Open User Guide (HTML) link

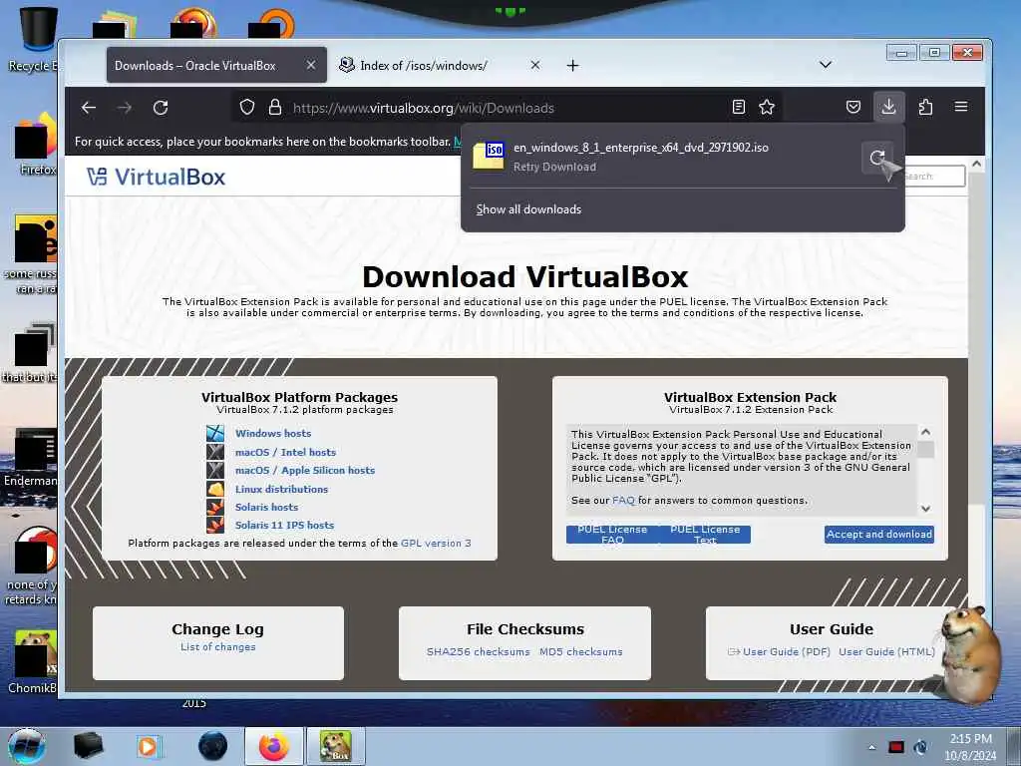(x=886, y=652)
